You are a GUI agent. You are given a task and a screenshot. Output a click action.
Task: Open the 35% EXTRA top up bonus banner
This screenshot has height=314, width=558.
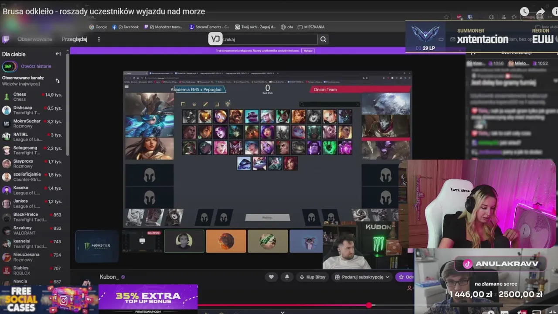click(x=148, y=299)
